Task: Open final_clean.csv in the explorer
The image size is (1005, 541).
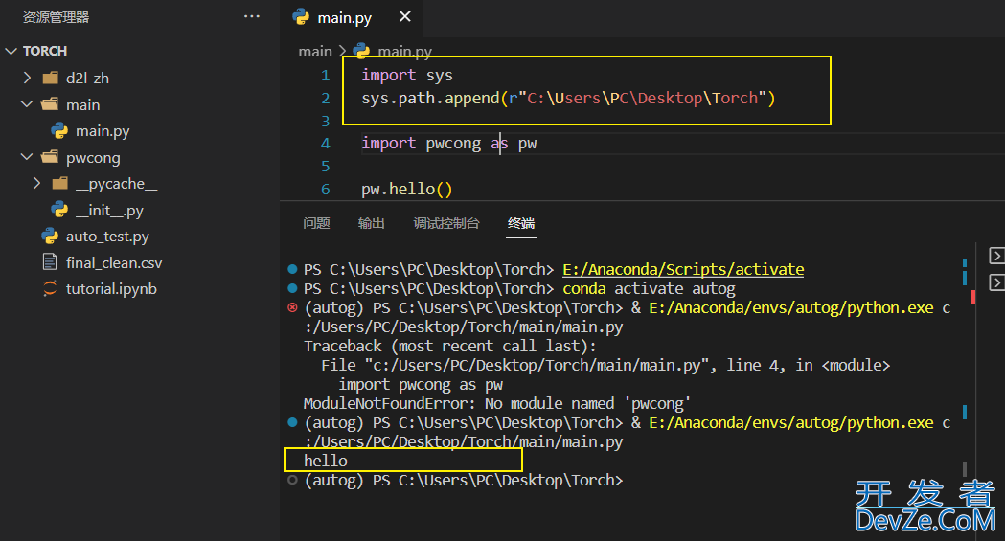Action: pyautogui.click(x=114, y=262)
